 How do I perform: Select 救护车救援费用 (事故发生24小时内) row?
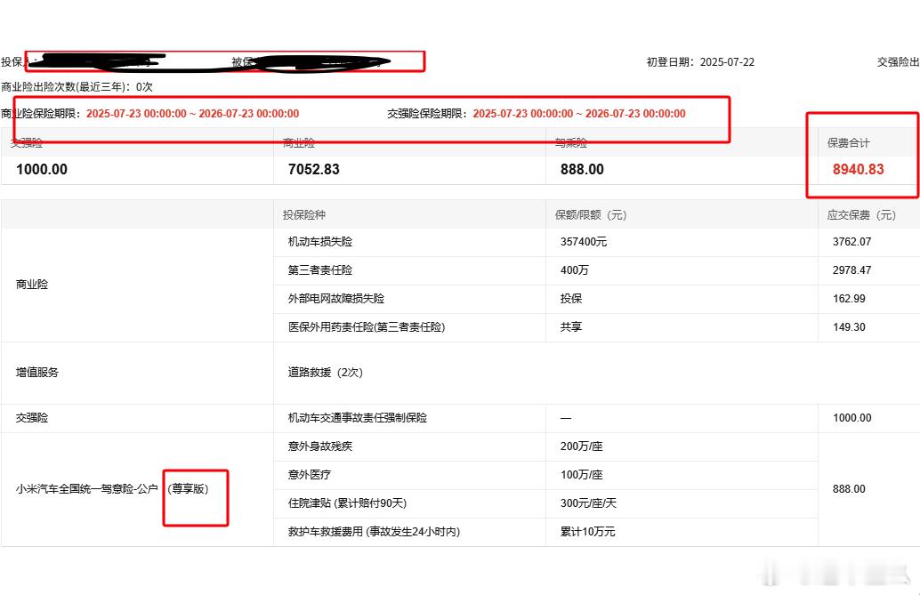coord(374,532)
